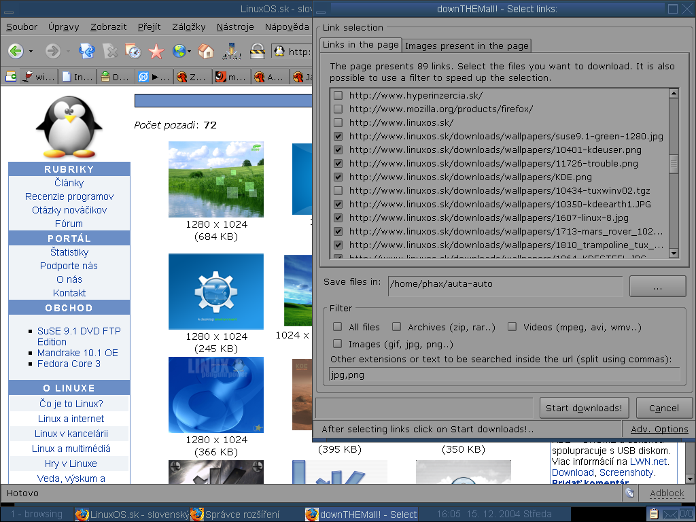Image resolution: width=696 pixels, height=522 pixels.
Task: Open Adv. Options in downTHEMall
Action: click(659, 430)
